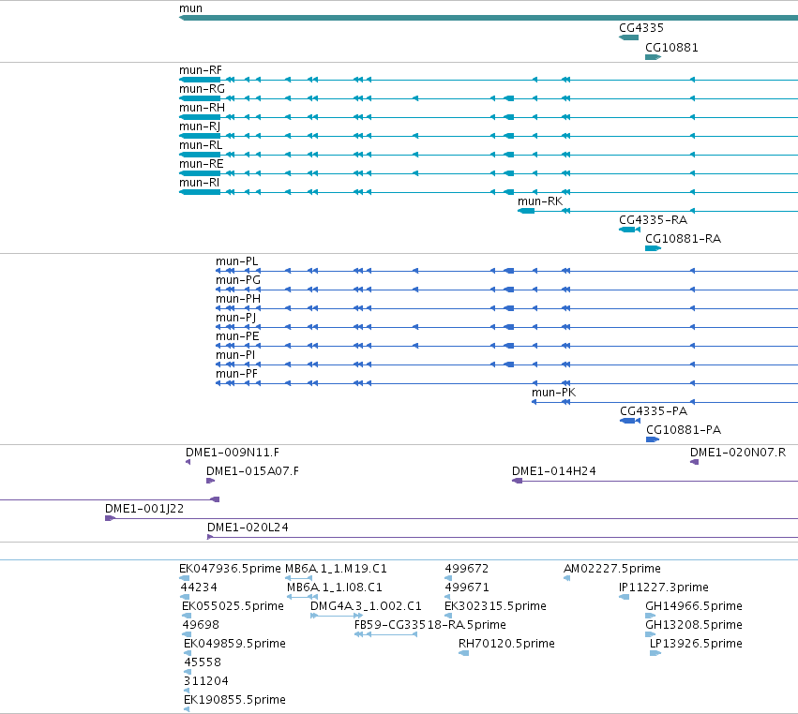The image size is (798, 714).
Task: Pick the mun-PE protein label
Action: click(237, 336)
